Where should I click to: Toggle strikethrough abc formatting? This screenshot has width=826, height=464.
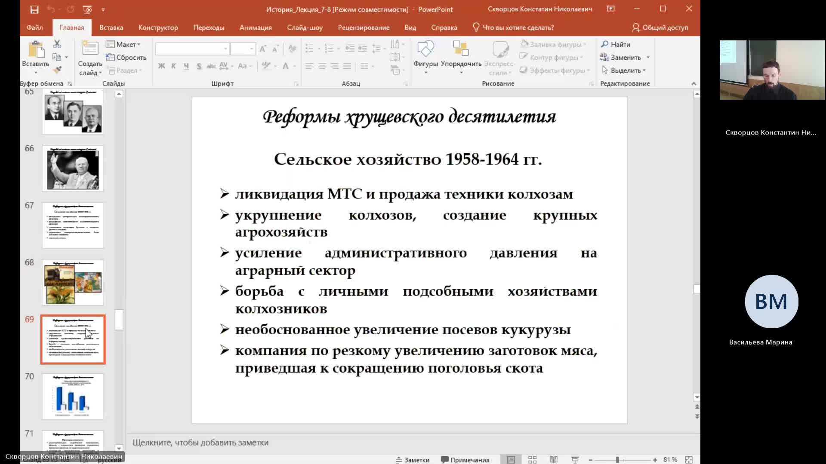point(211,66)
